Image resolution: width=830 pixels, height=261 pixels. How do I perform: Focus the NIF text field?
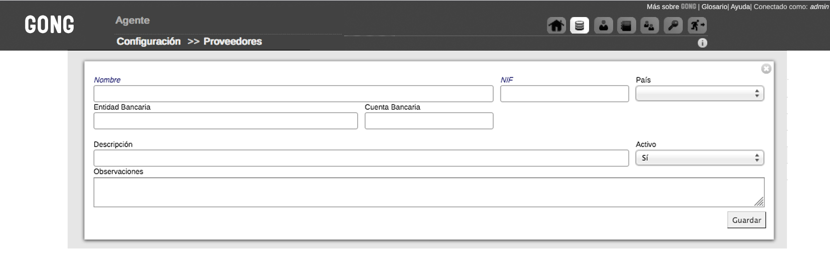[x=565, y=94]
